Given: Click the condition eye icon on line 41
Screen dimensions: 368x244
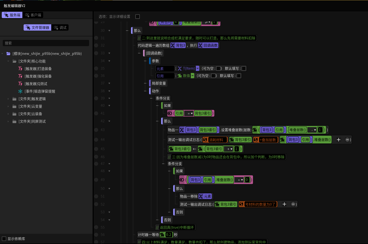Looking at the screenshot, I should click(x=170, y=113).
